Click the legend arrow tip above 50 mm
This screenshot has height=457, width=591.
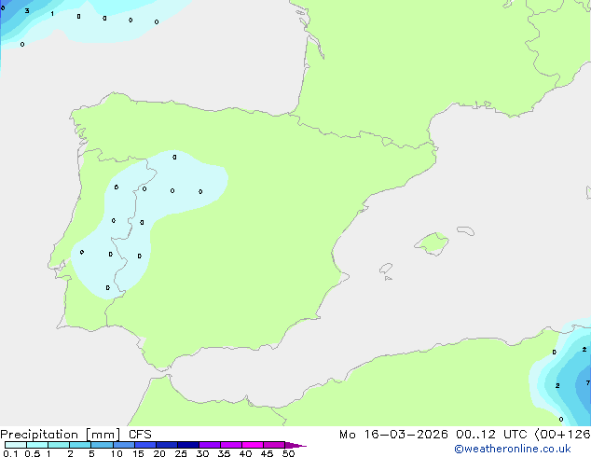(295, 445)
